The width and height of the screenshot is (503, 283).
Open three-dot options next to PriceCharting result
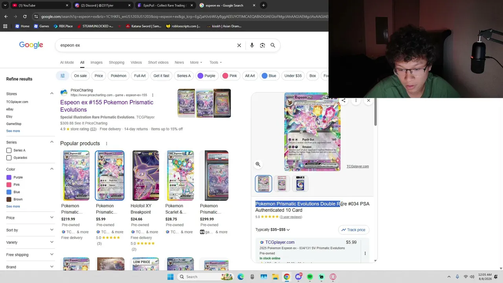(152, 95)
